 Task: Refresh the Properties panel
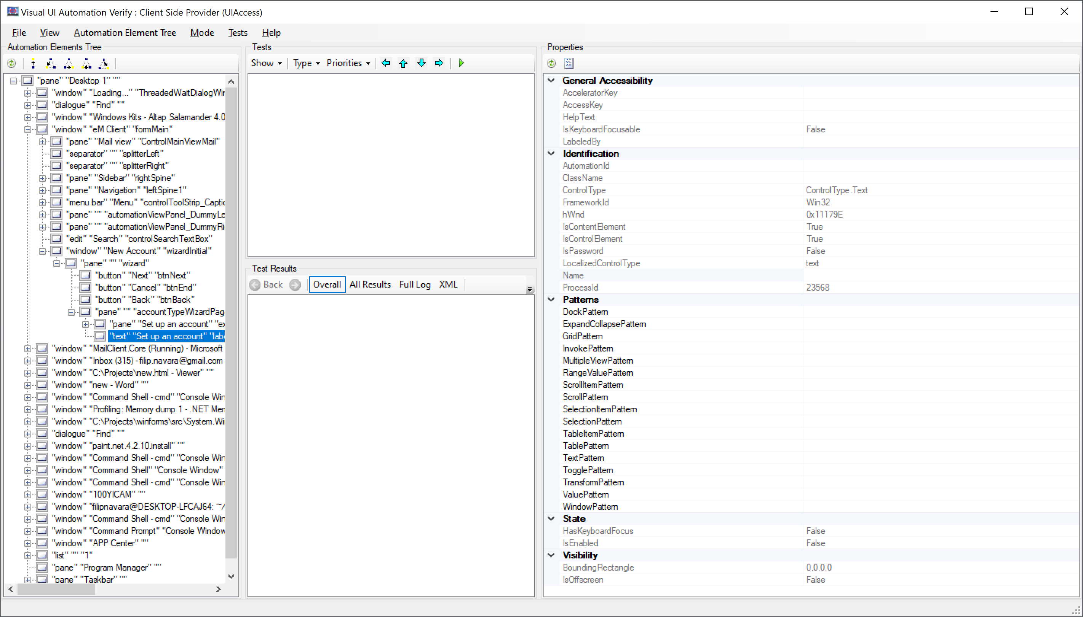point(551,64)
